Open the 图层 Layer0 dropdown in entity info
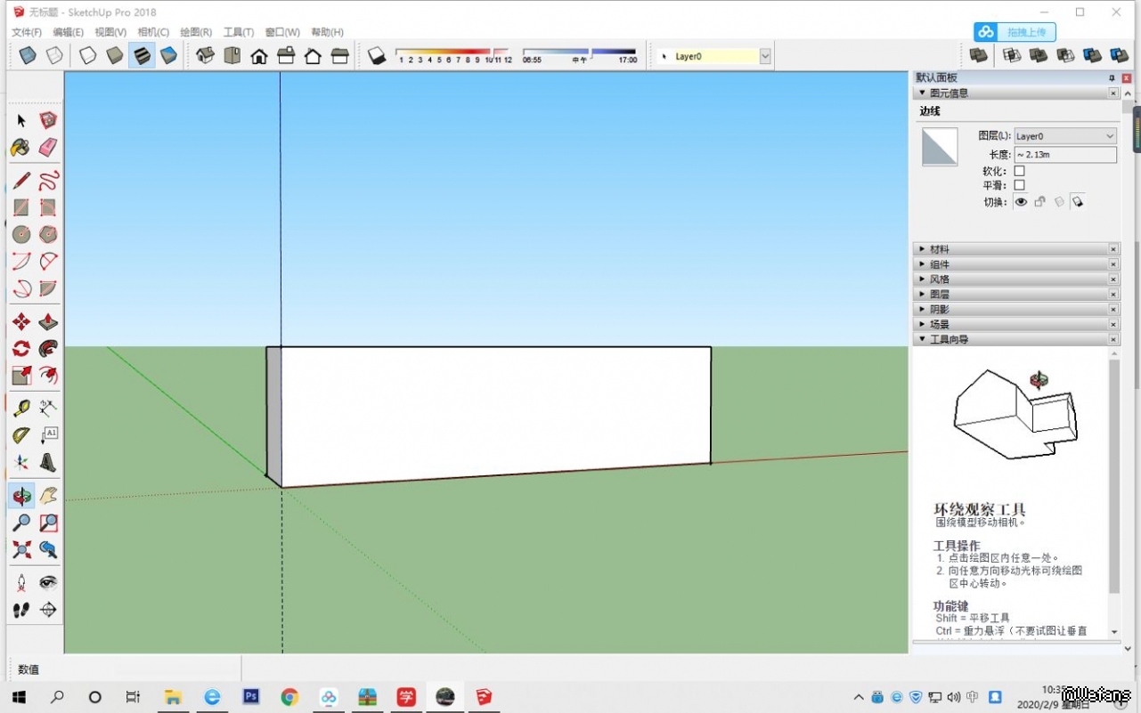Screen dimensions: 1141x713 tap(1065, 136)
